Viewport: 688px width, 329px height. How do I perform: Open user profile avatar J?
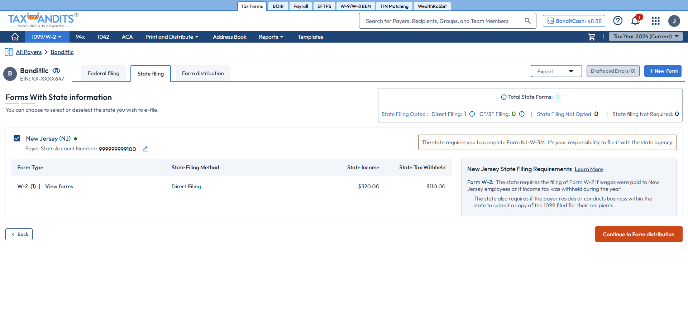point(674,21)
